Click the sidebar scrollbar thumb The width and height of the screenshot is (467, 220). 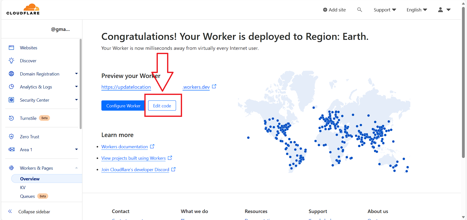pyautogui.click(x=81, y=84)
